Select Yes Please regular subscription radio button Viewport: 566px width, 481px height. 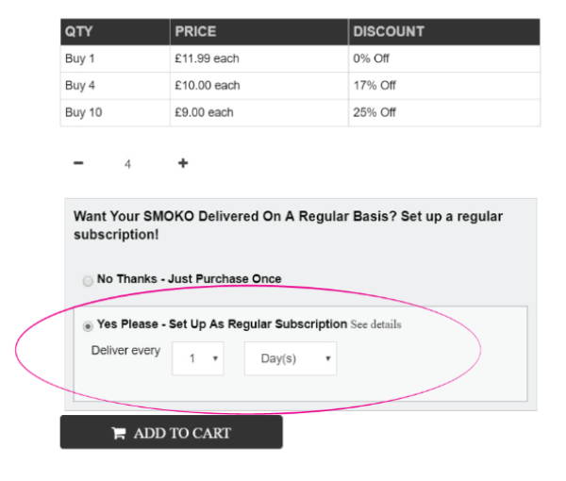pos(88,325)
